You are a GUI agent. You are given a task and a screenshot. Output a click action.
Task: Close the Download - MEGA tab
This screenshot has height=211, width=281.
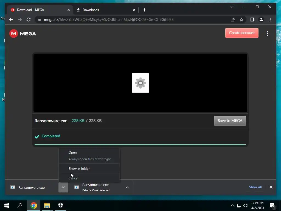tap(68, 10)
